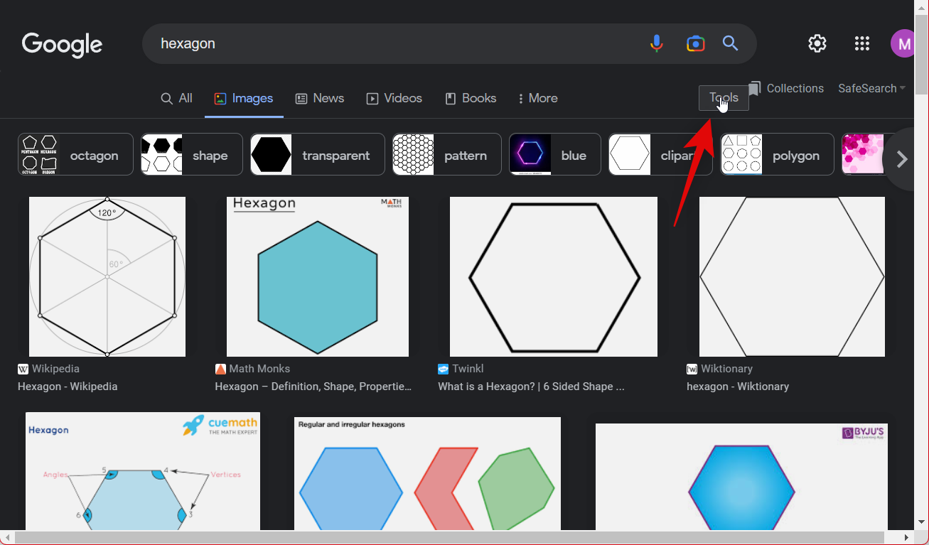Open the BYJU'S blue hexagon image
This screenshot has height=545, width=929.
click(x=741, y=477)
